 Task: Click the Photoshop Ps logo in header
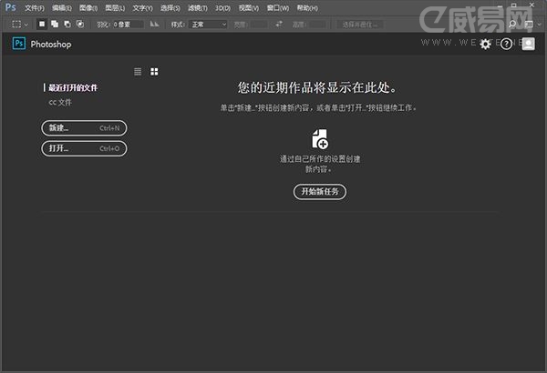[19, 44]
